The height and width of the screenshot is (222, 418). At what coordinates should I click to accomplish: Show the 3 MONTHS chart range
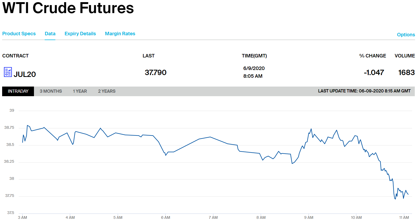pyautogui.click(x=51, y=91)
